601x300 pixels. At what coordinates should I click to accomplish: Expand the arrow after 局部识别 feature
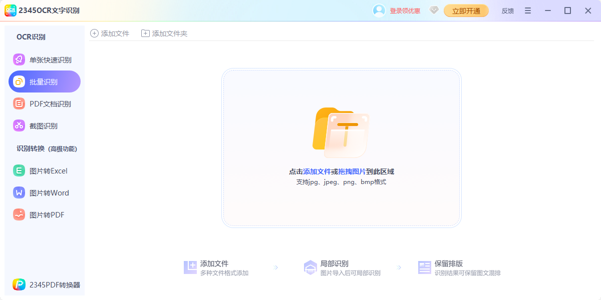(x=399, y=267)
